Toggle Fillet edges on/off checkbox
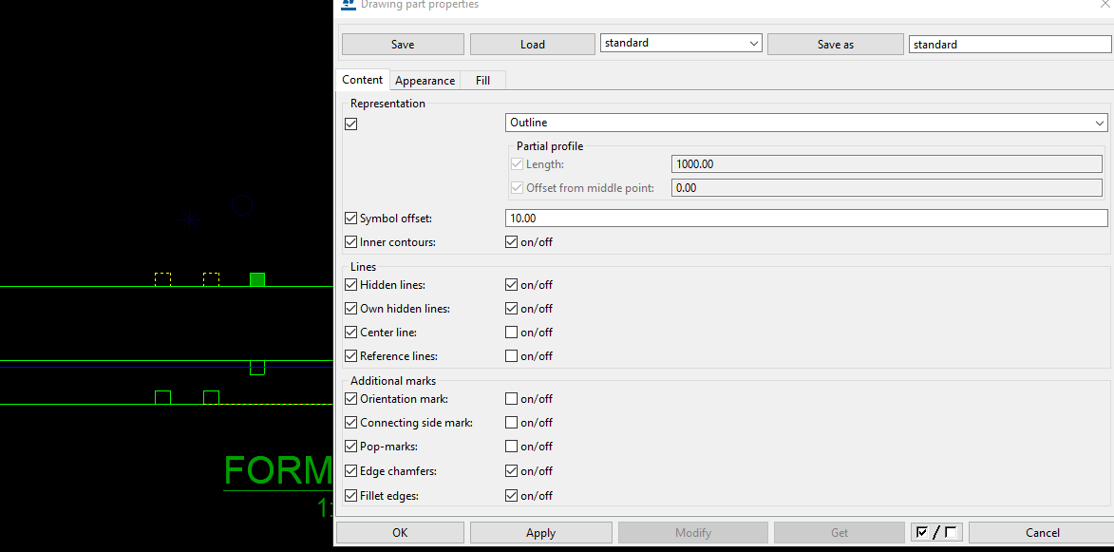Screen dimensions: 1114x552 512,496
